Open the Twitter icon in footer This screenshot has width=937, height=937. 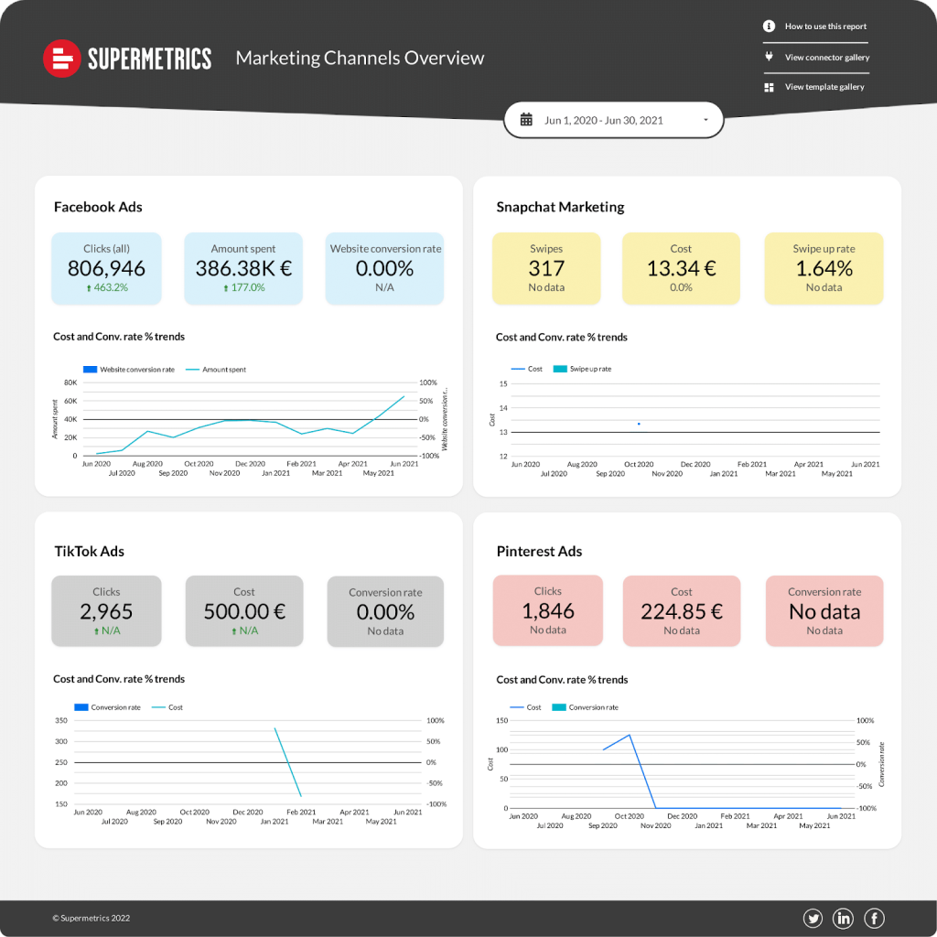pyautogui.click(x=813, y=918)
